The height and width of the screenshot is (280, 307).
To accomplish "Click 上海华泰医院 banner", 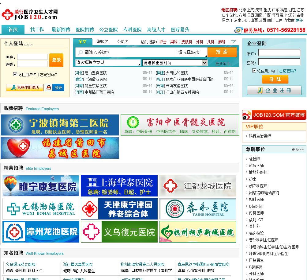I will [x=119, y=186].
